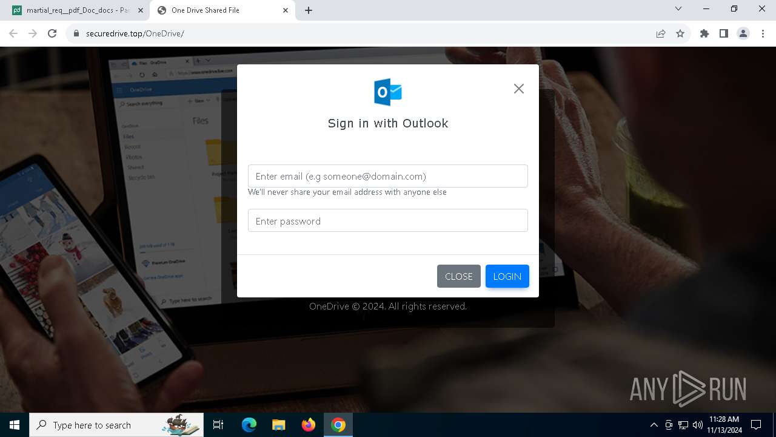This screenshot has height=437, width=776.
Task: Open Task View on the taskbar
Action: click(x=218, y=425)
